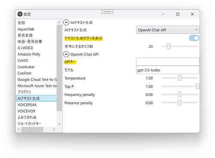Screen dimensions: 215x158
Task: Open the OpenAI Chat API dropdown
Action: 168,30
